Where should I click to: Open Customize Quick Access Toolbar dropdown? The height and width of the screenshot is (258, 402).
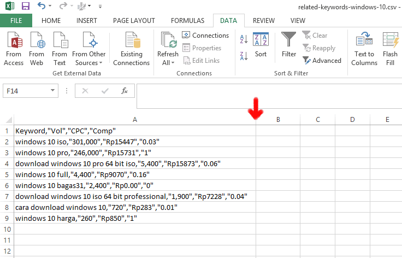click(x=100, y=7)
